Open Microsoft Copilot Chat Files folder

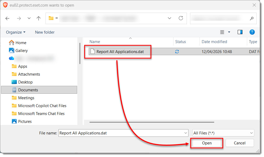point(42,106)
